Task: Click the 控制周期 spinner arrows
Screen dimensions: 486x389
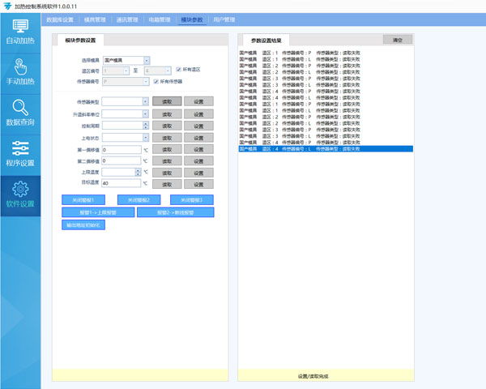Action: click(146, 126)
